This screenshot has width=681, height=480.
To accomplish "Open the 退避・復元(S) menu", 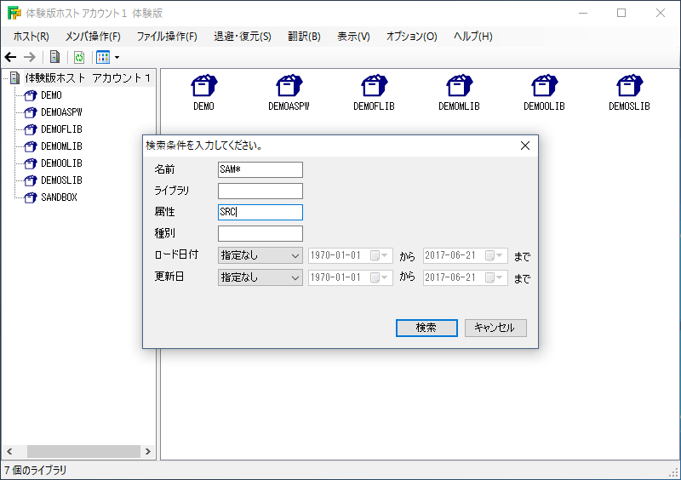I will point(243,37).
